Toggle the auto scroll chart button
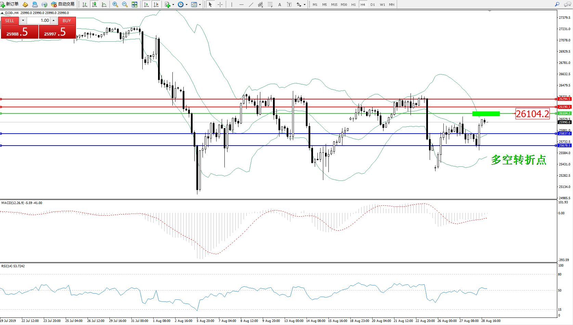This screenshot has height=325, width=573. point(146,4)
